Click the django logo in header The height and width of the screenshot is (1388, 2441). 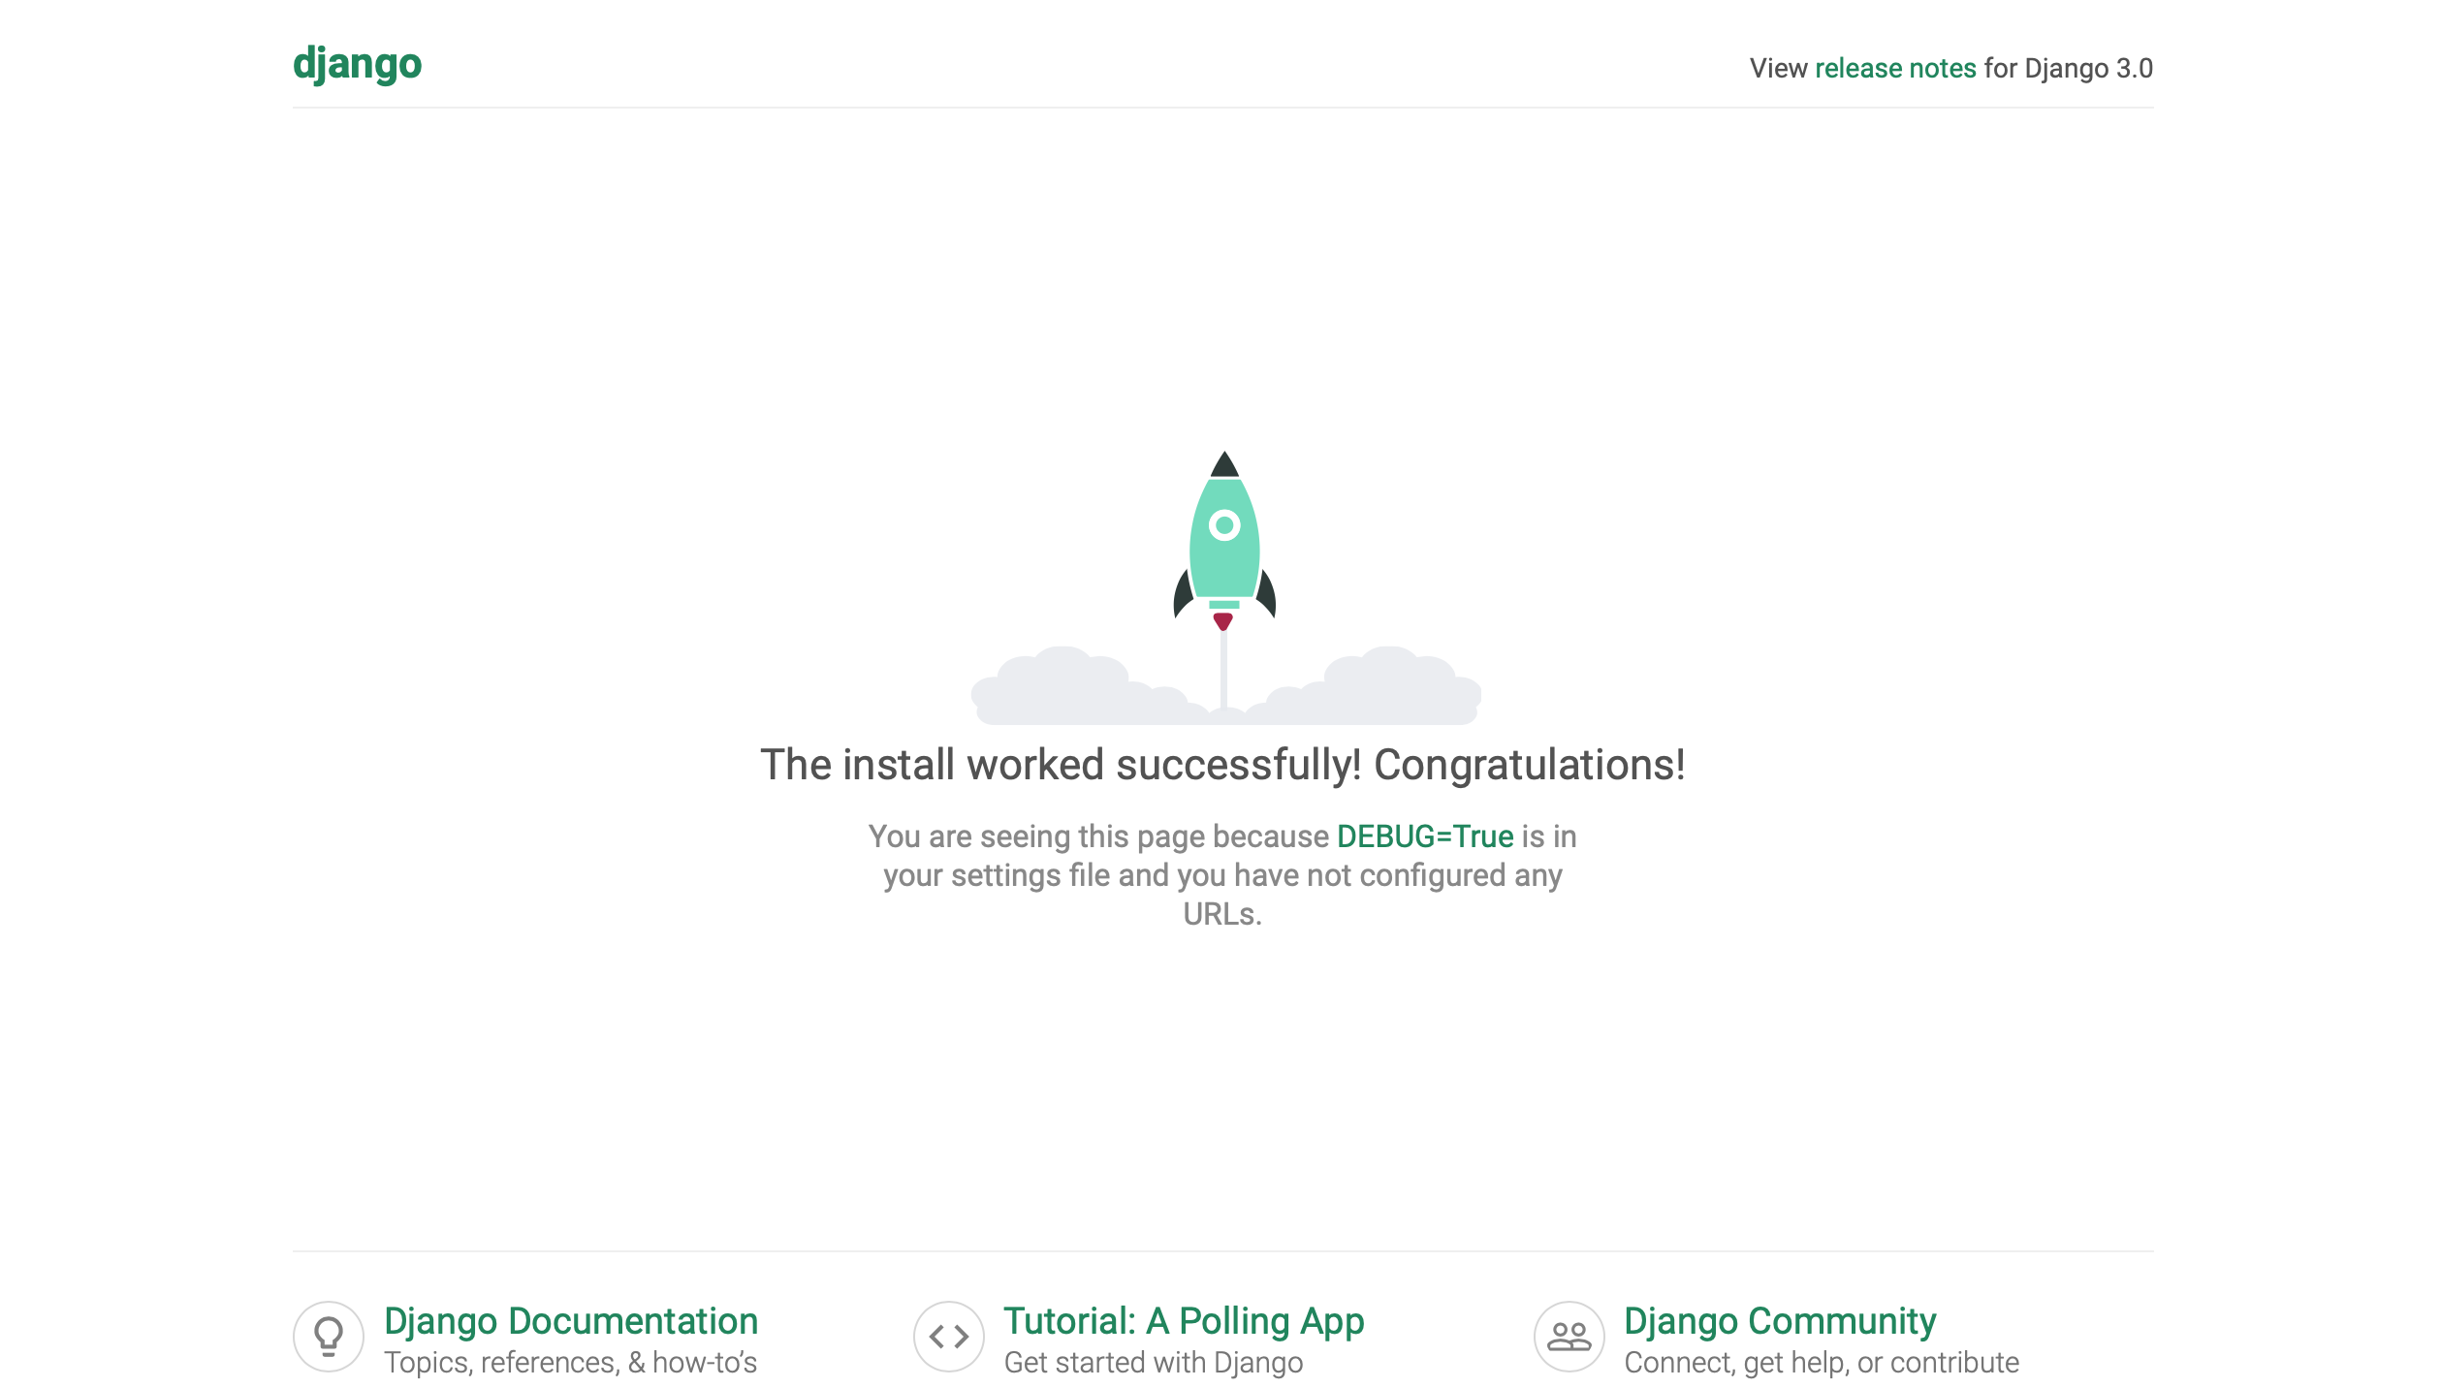pos(357,64)
